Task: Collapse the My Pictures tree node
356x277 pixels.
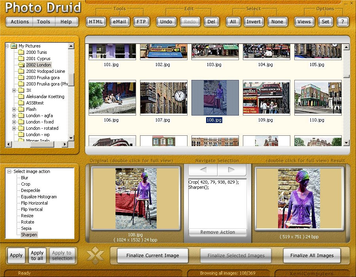Action: coord(7,46)
